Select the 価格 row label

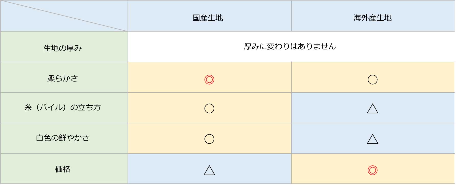[x=63, y=169]
